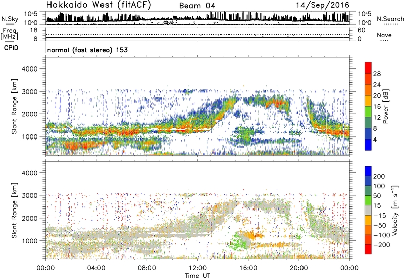This screenshot has height=279, width=404.
Task: Click the "3000" tick of the power panel
Action: pyautogui.click(x=30, y=92)
